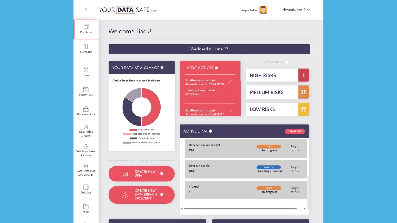Click Create New Data Breach Incident button
The image size is (397, 223).
141,195
